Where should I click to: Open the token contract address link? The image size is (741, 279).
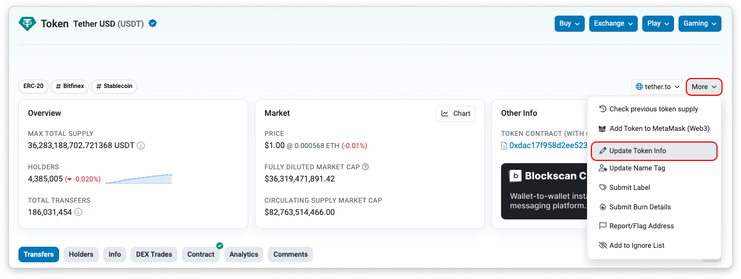click(548, 146)
